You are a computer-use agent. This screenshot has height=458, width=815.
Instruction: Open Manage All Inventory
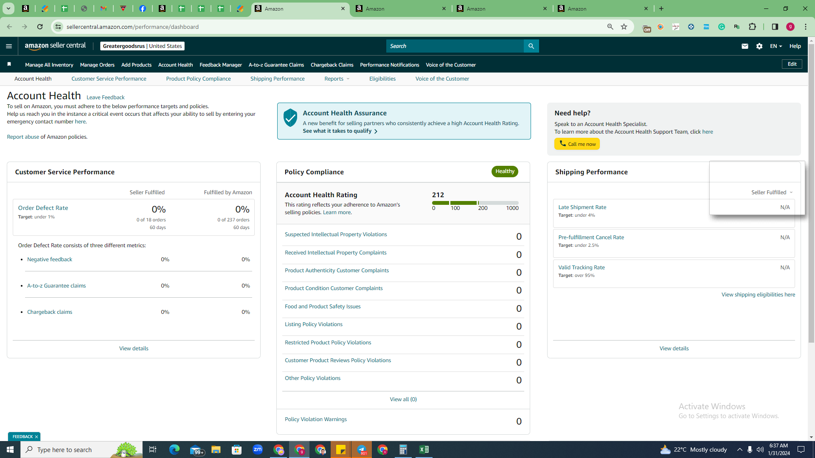point(49,65)
